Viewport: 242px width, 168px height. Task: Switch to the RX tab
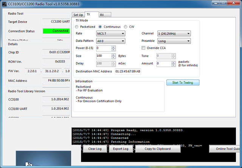(x=105, y=15)
